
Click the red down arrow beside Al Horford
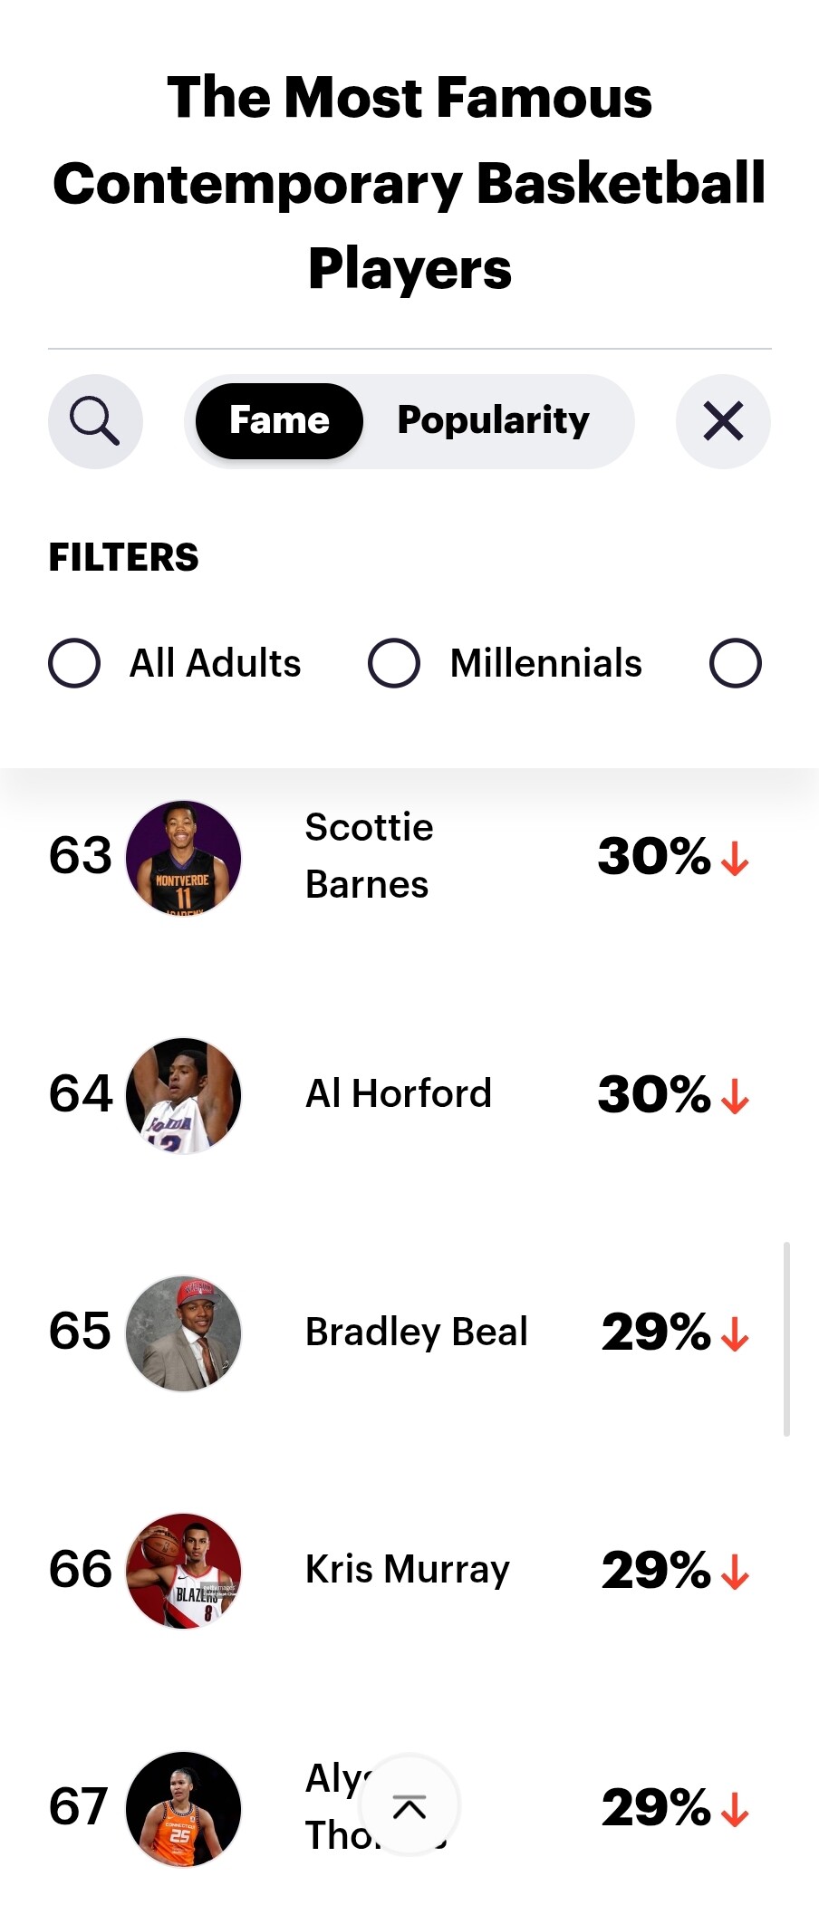(x=735, y=1095)
